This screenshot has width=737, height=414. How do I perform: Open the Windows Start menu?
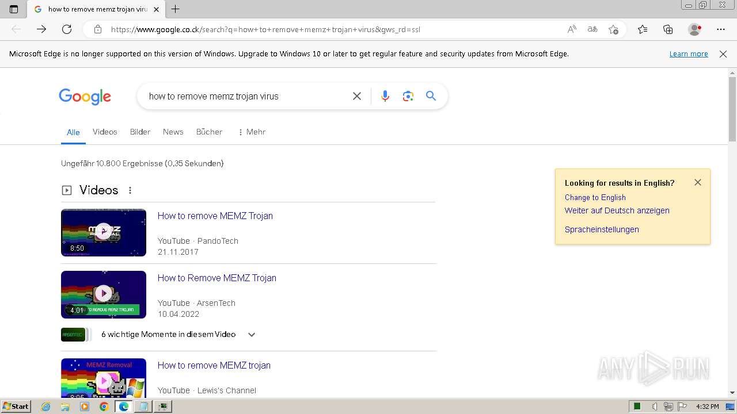pyautogui.click(x=16, y=407)
